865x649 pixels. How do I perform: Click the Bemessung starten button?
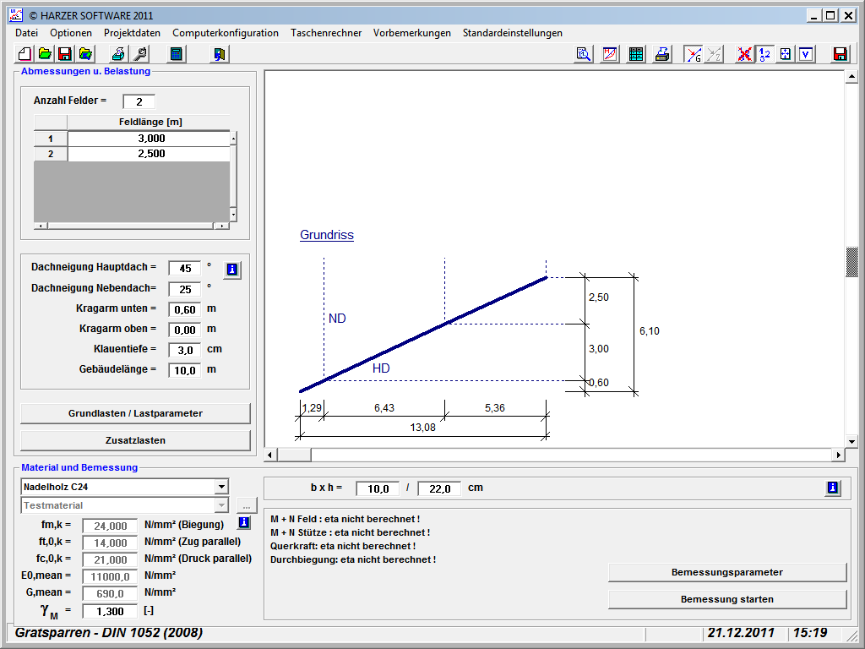tap(726, 599)
